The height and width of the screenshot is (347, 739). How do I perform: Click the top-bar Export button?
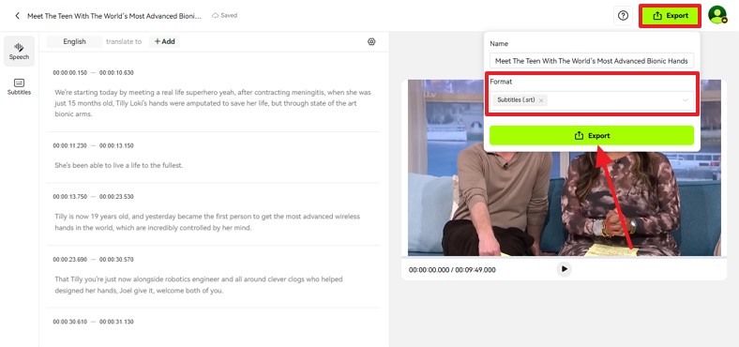(x=671, y=16)
